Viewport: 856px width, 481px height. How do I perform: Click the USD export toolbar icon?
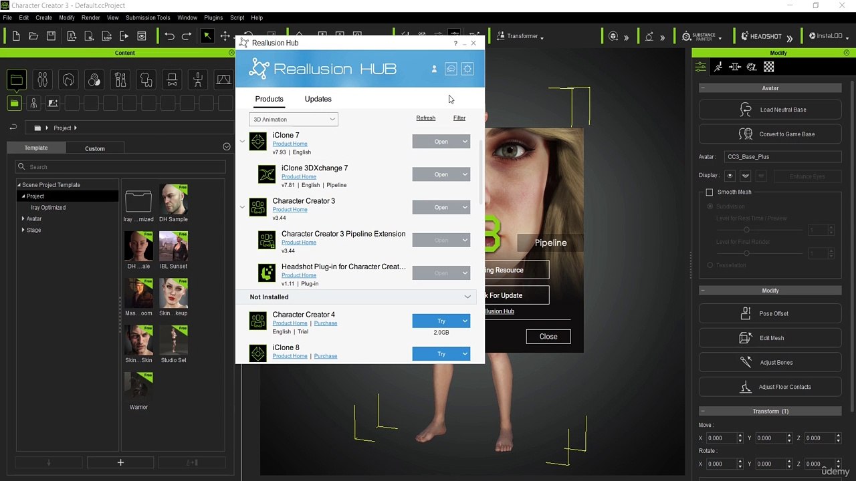click(x=106, y=36)
